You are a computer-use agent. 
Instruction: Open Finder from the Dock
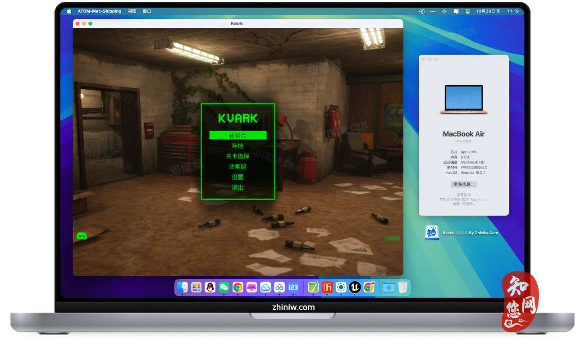click(182, 287)
